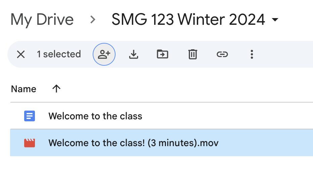Image resolution: width=313 pixels, height=185 pixels.
Task: Reverse sort direction with the up arrow
Action: pos(56,89)
